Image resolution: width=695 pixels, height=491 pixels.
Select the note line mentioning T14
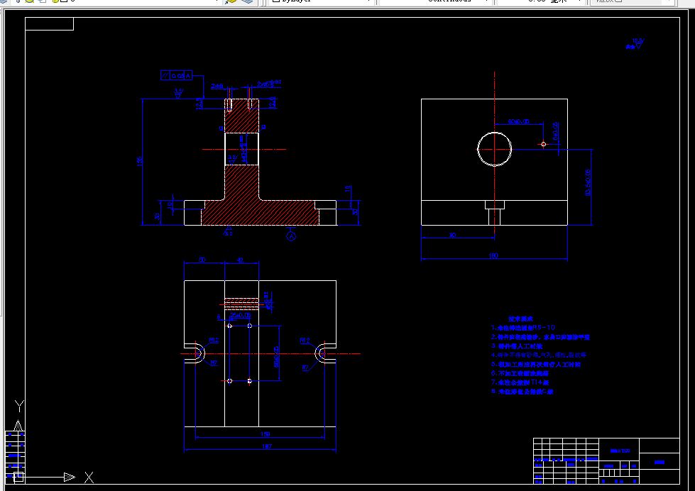pos(520,382)
